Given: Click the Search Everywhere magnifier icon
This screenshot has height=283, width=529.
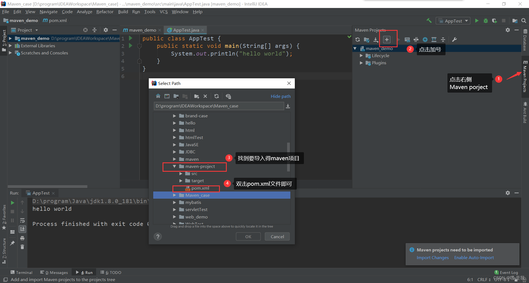Looking at the screenshot, I should [524, 21].
